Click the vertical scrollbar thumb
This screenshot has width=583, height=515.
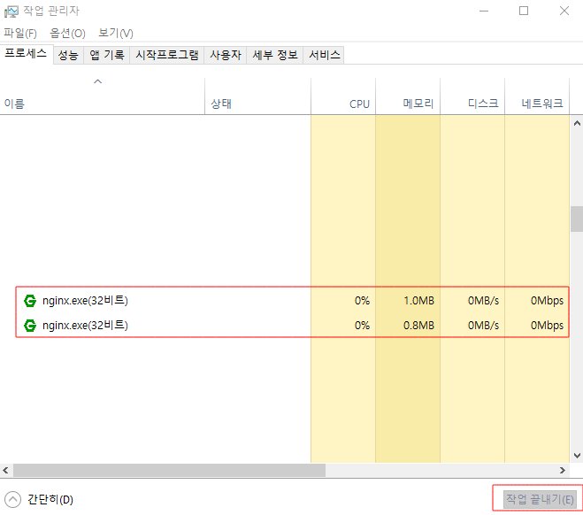[x=577, y=219]
